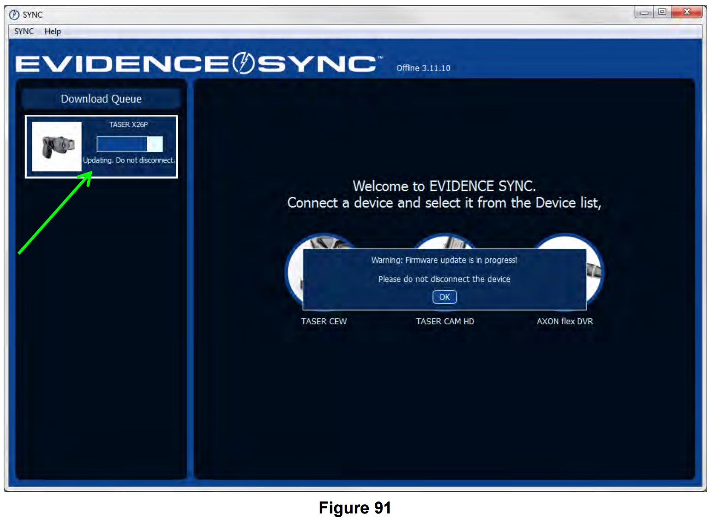The height and width of the screenshot is (519, 715).
Task: Minimize the SYNC window
Action: click(644, 12)
